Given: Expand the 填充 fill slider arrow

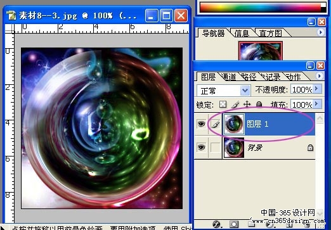Looking at the screenshot, I should [317, 104].
